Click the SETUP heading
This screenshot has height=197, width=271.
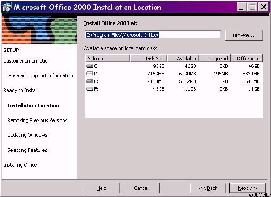[11, 50]
